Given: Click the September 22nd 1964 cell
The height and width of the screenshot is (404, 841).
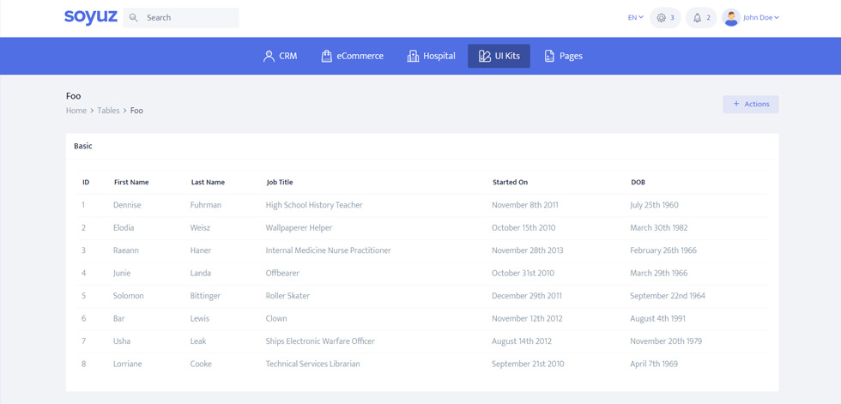Looking at the screenshot, I should click(668, 296).
